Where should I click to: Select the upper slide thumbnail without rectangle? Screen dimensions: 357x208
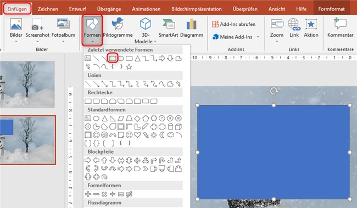coord(27,84)
